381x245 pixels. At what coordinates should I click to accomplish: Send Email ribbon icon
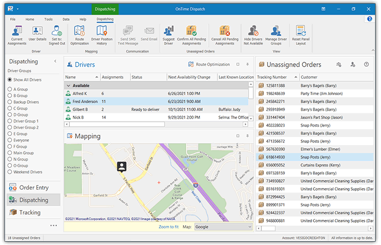point(149,33)
